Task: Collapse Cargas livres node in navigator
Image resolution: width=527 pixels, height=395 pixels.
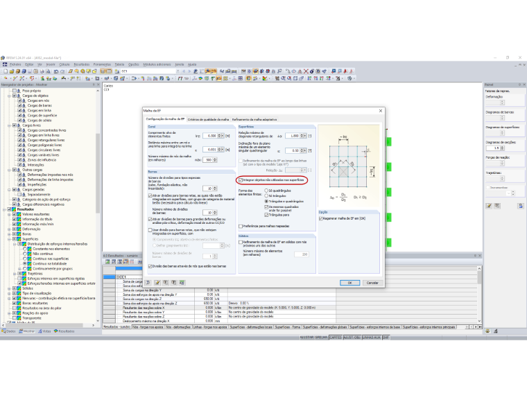Action: coord(9,125)
